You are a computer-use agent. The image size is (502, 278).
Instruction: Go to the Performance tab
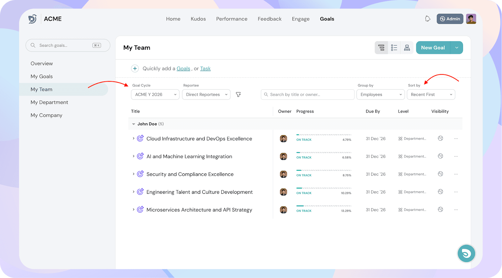232,19
